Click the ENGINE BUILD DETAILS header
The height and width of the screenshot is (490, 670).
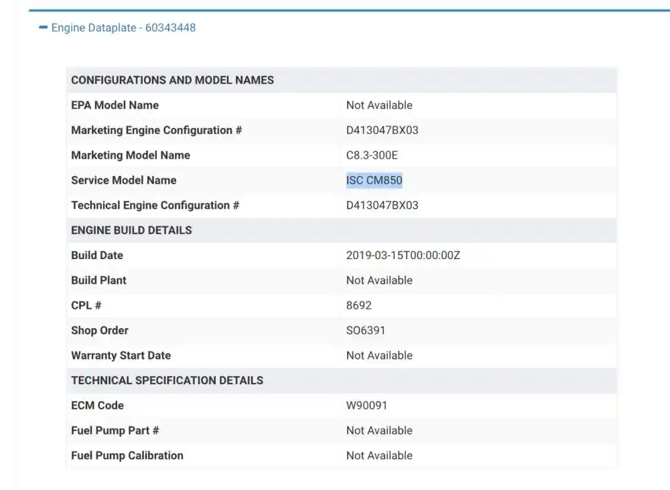pyautogui.click(x=131, y=230)
